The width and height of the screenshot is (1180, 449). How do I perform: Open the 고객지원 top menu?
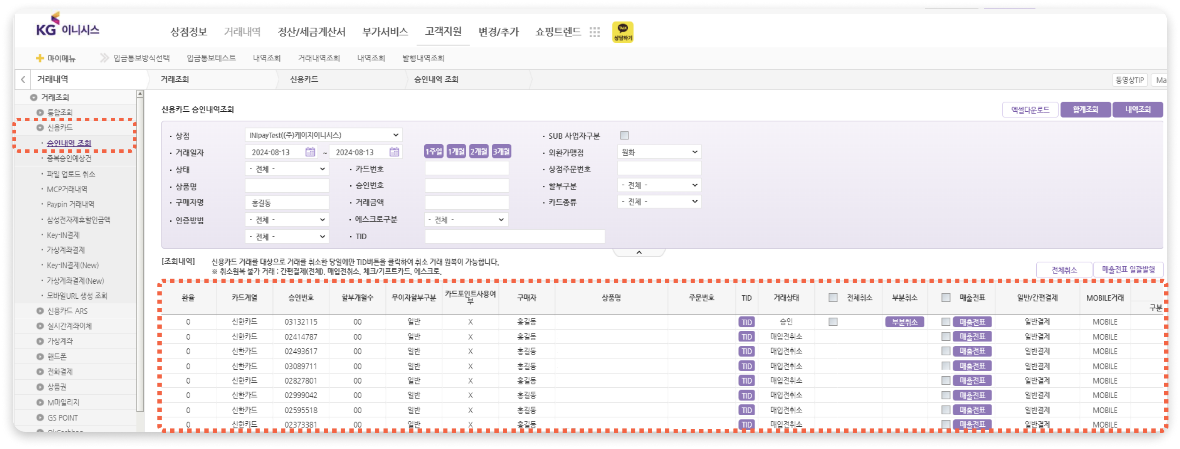tap(443, 31)
